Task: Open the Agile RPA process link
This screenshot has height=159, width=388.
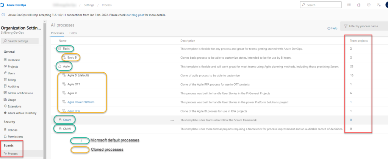Action: click(x=74, y=111)
